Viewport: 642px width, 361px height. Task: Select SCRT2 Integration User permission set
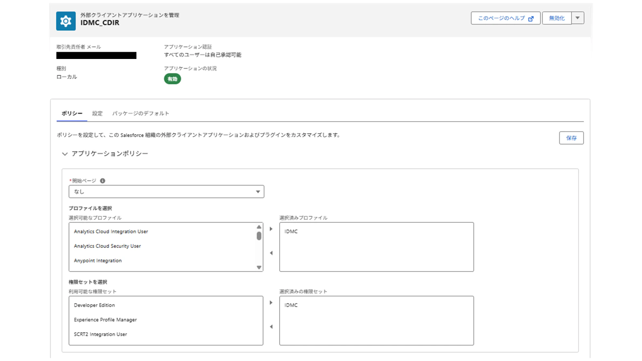pos(100,334)
